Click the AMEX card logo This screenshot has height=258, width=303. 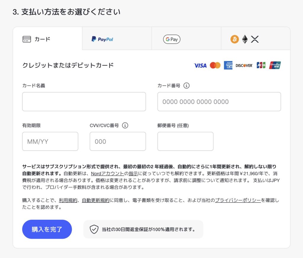pos(228,65)
